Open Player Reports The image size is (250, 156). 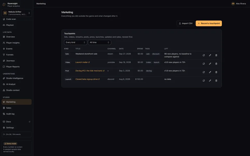coord(17,67)
